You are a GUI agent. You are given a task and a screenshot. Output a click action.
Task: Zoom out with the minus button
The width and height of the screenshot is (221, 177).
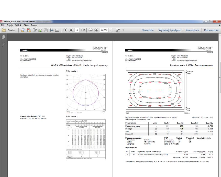coord(91,30)
